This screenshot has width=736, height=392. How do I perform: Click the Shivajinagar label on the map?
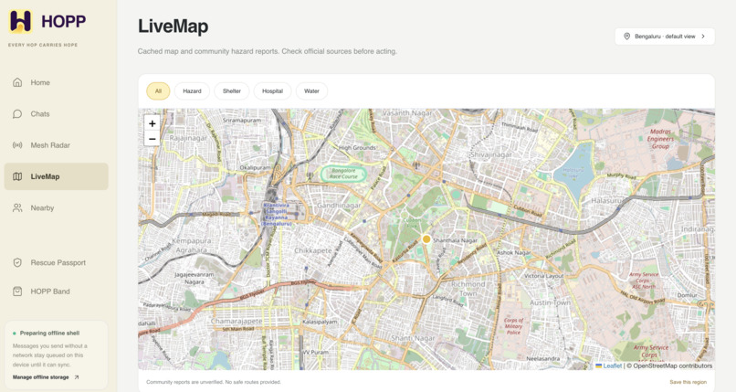coord(491,154)
